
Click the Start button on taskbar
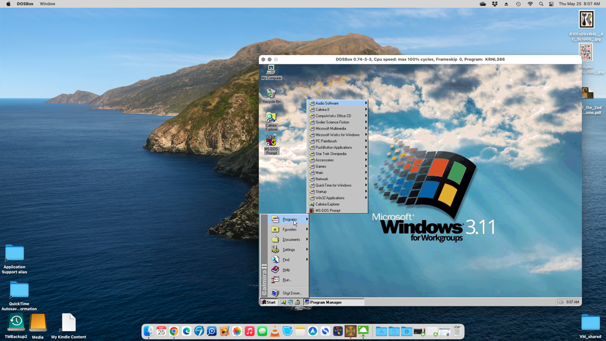[x=268, y=302]
